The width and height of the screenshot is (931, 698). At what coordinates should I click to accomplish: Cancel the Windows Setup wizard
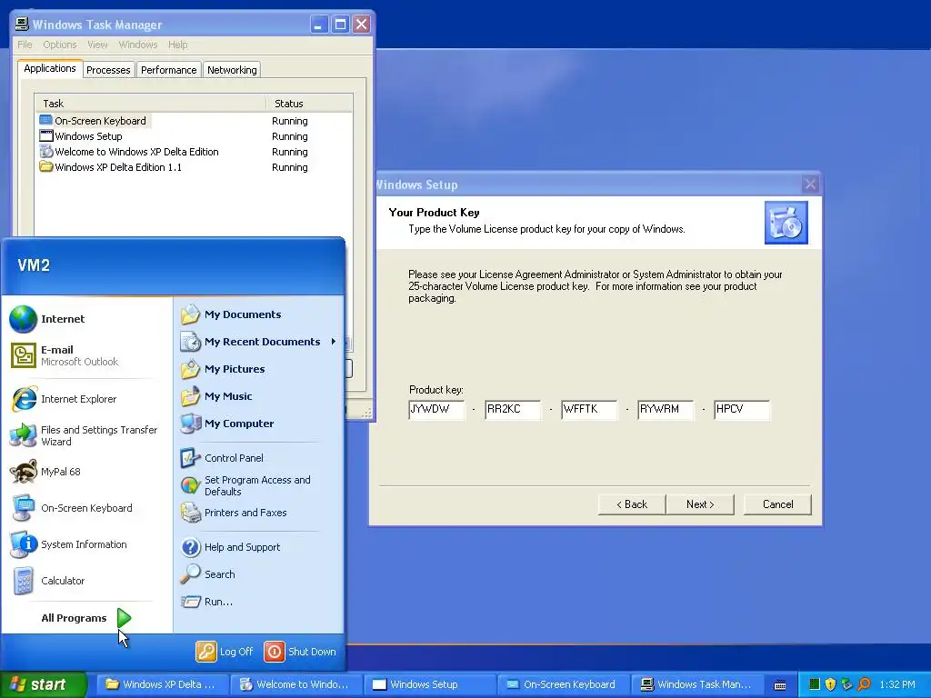(778, 504)
